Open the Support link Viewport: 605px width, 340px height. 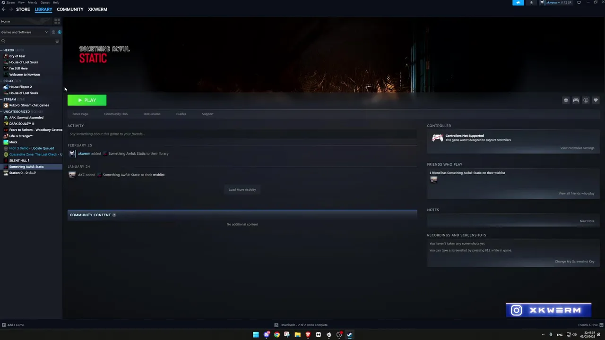(207, 114)
